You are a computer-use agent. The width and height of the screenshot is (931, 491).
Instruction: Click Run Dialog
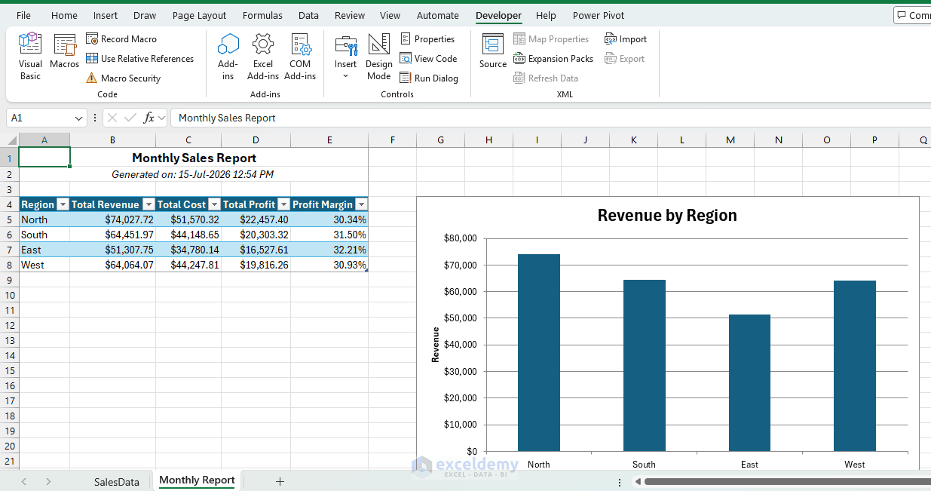click(x=429, y=78)
